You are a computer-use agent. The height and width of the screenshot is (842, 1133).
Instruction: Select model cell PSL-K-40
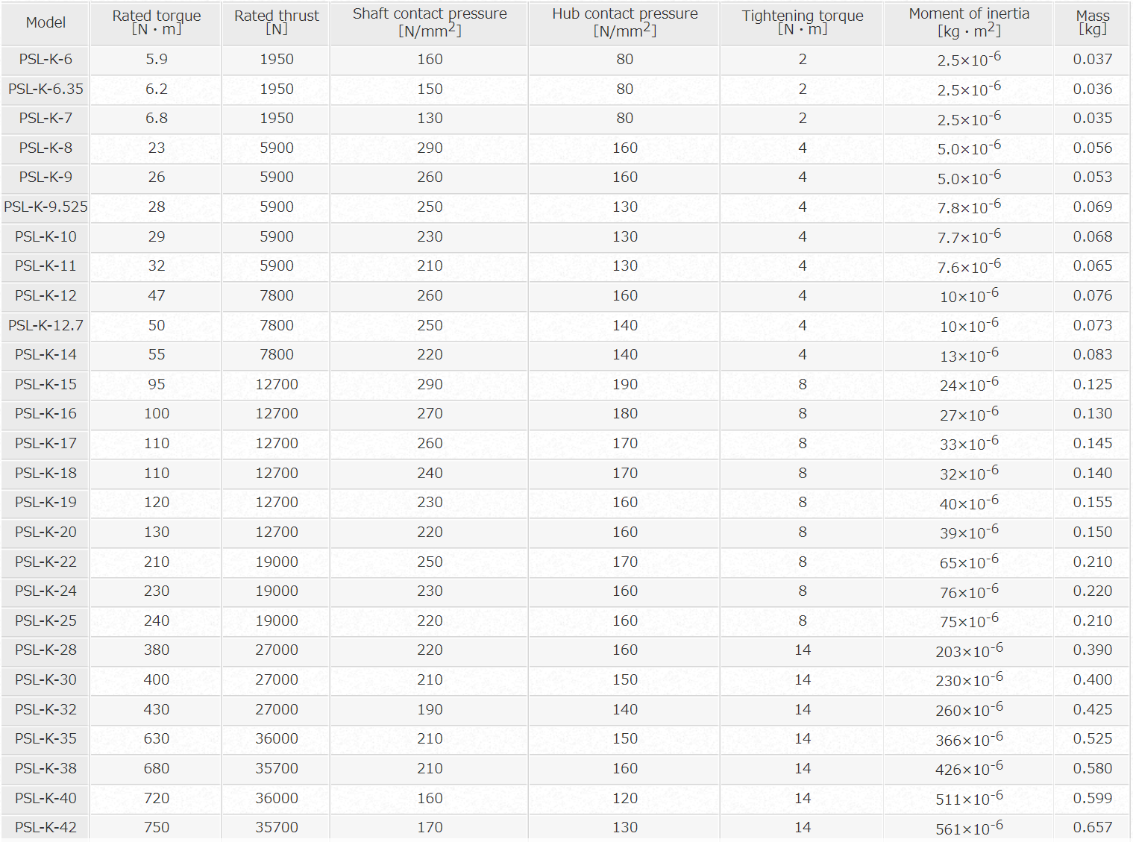(x=45, y=799)
